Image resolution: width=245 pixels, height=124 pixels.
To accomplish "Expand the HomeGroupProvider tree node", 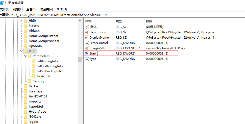I will tap(21, 41).
